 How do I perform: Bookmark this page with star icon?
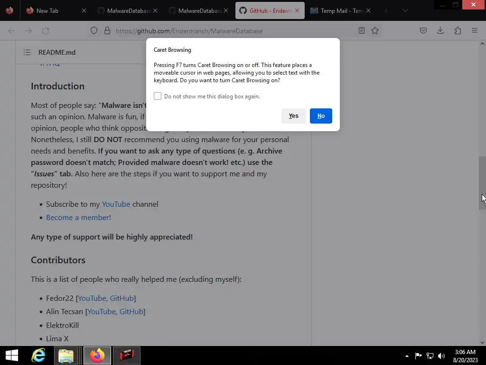point(375,30)
